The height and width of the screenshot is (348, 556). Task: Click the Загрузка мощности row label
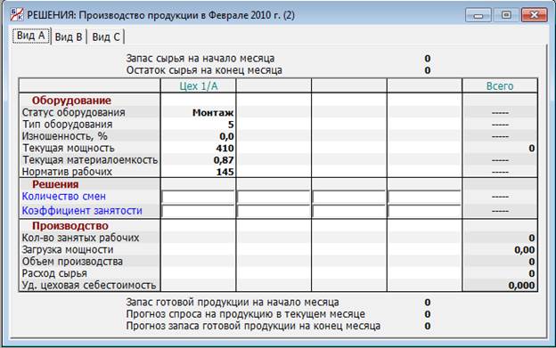click(68, 249)
